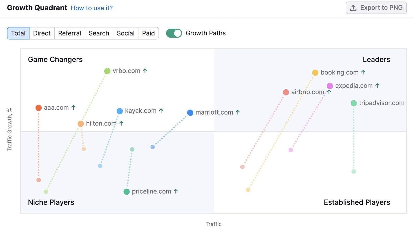Switch to the Paid traffic tab

149,33
